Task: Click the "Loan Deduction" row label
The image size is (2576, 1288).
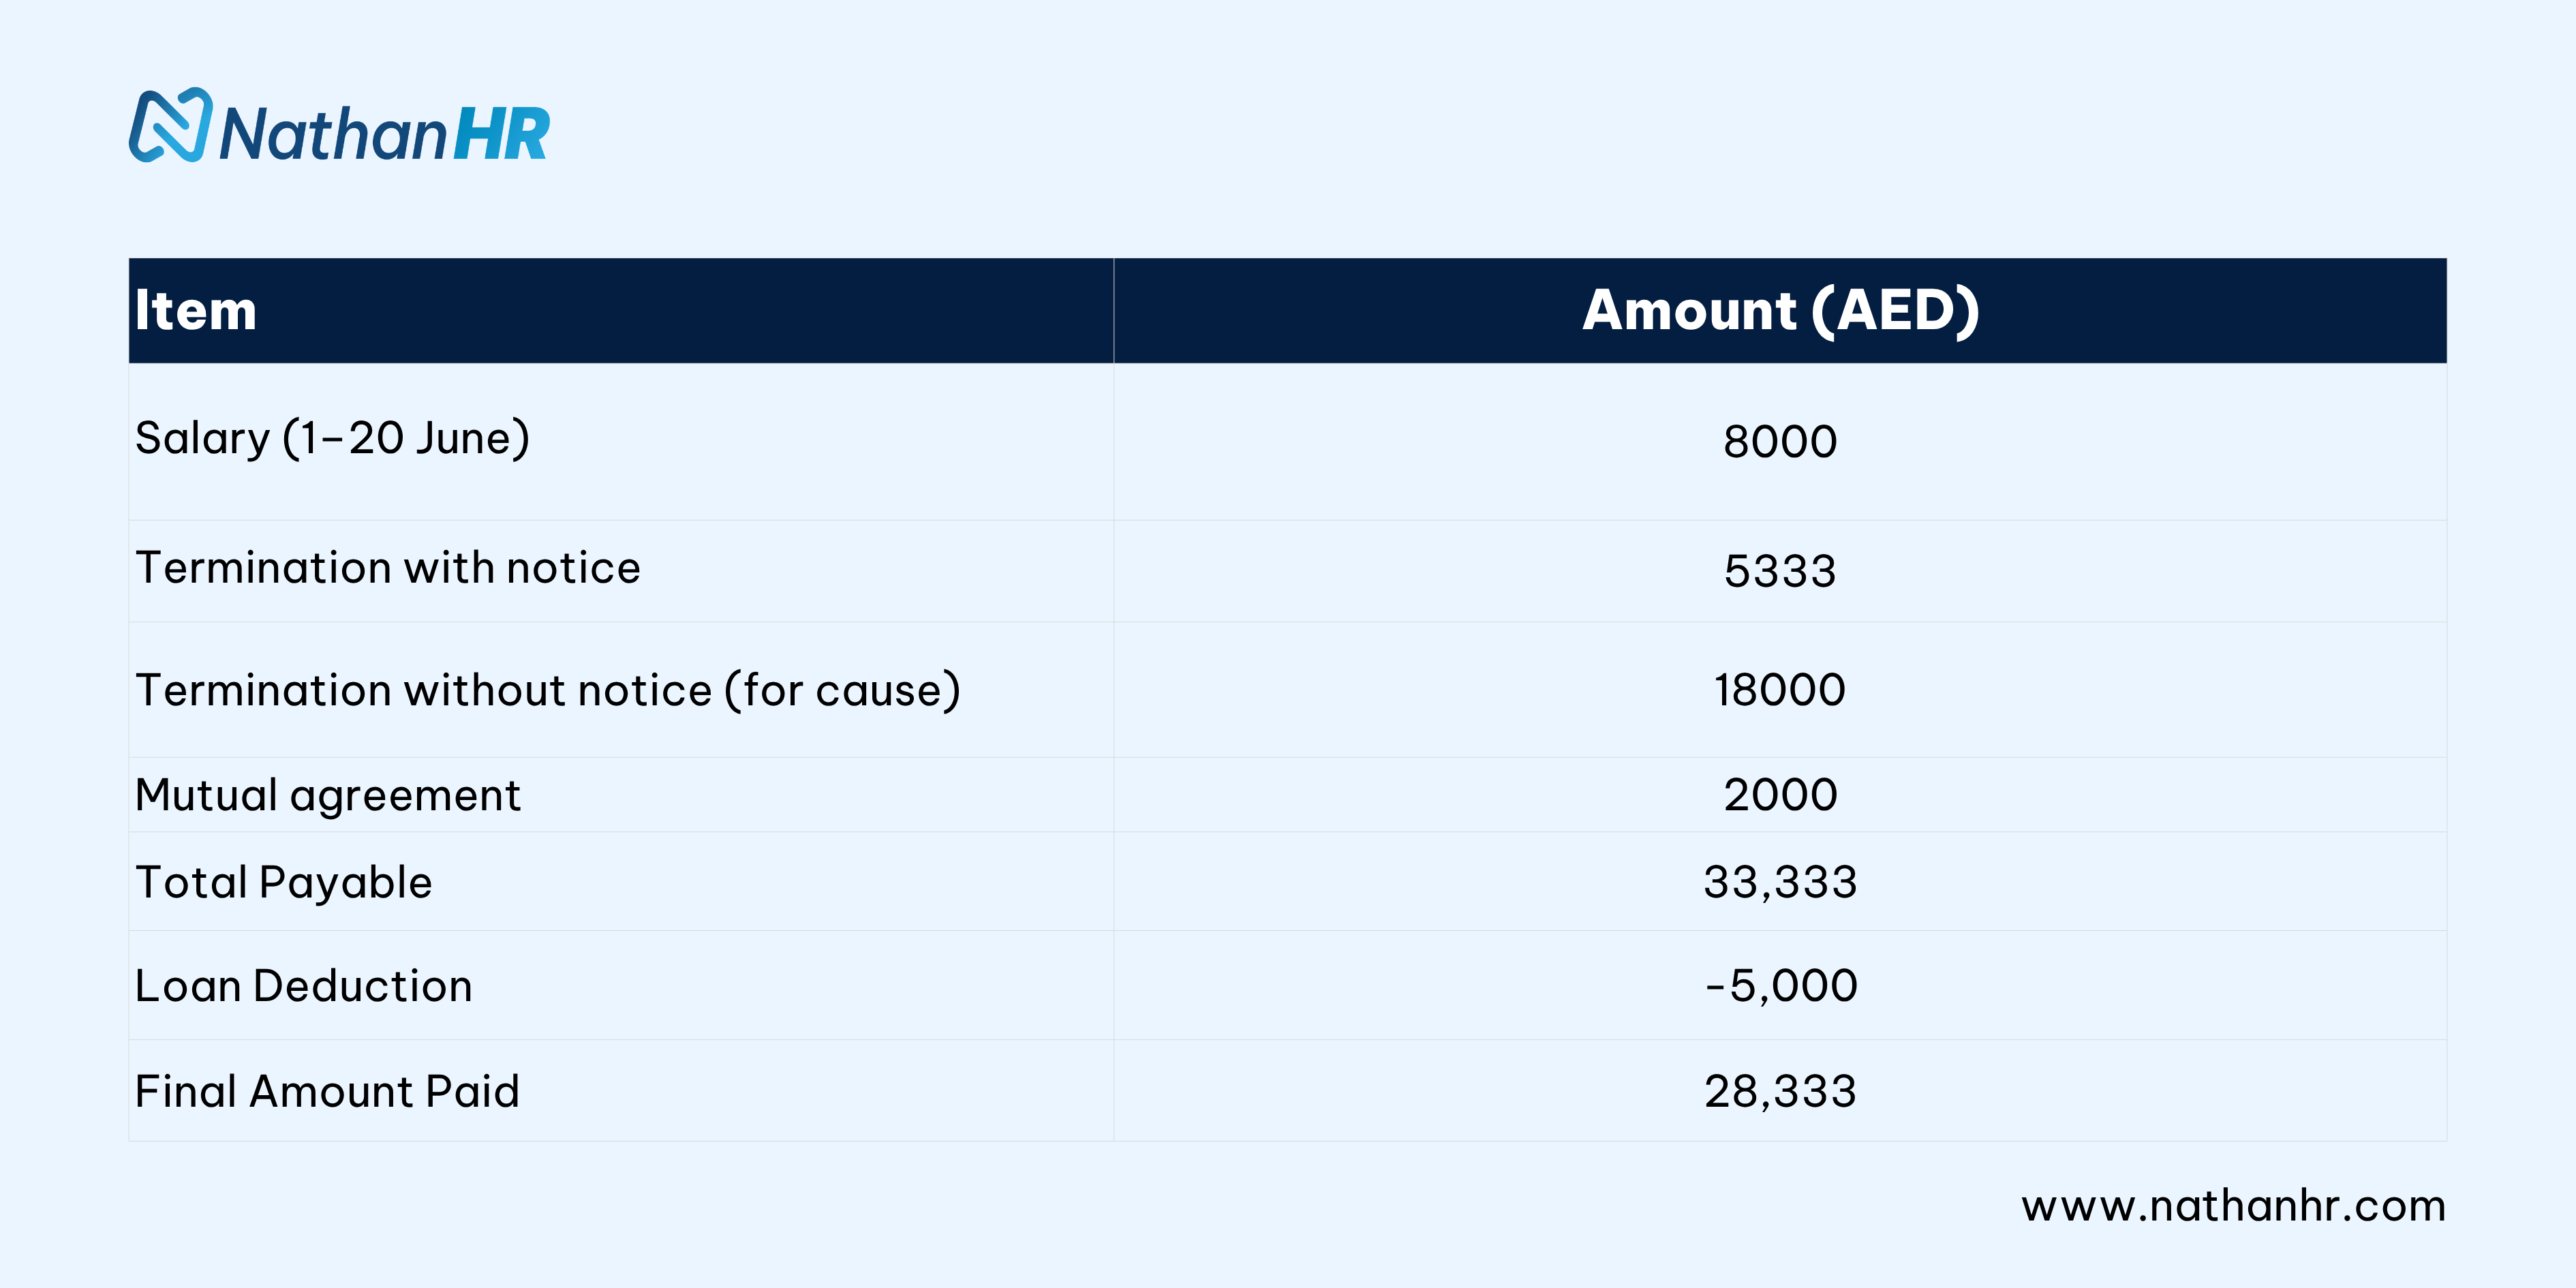Action: click(x=304, y=986)
